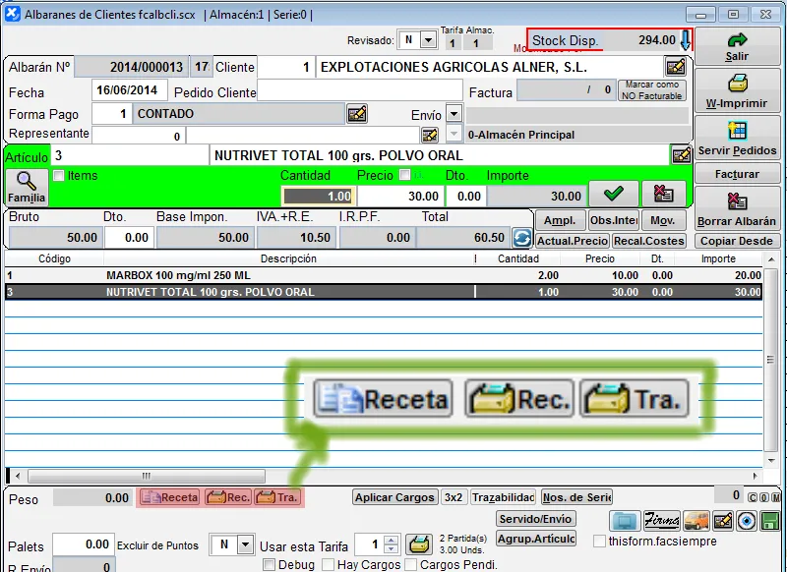Screen dimensions: 787x572
Task: Click the Aplicar Cargos button
Action: pyautogui.click(x=394, y=497)
